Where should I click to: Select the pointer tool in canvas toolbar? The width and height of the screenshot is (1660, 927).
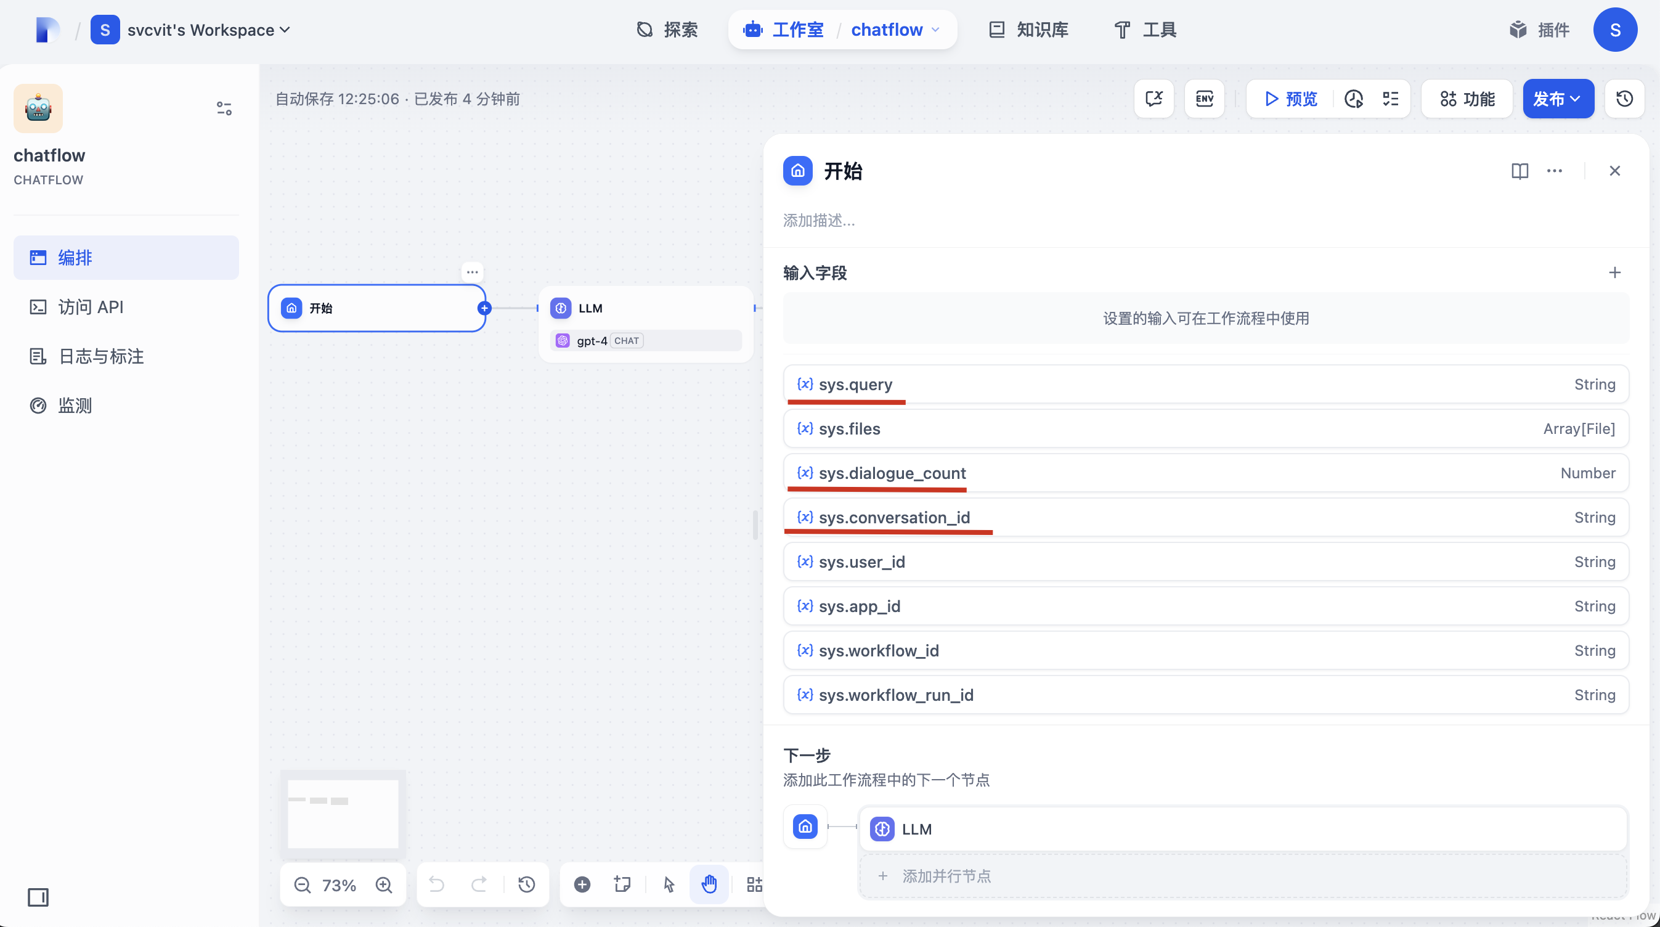pyautogui.click(x=669, y=884)
